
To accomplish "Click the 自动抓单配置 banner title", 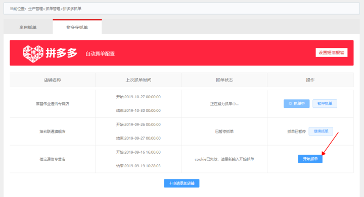I will tap(100, 54).
